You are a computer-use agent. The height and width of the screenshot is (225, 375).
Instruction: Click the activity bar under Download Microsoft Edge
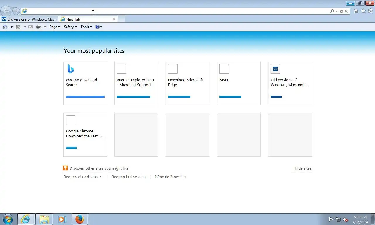point(179,97)
